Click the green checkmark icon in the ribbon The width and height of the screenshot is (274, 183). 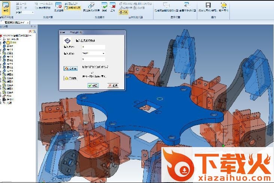[x=104, y=5]
